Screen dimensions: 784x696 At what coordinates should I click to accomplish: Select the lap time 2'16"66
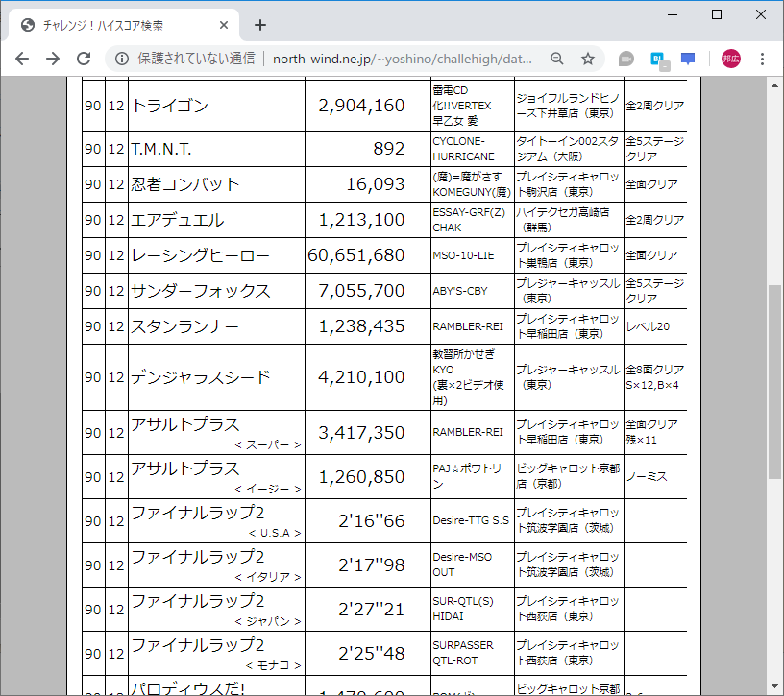pos(372,521)
